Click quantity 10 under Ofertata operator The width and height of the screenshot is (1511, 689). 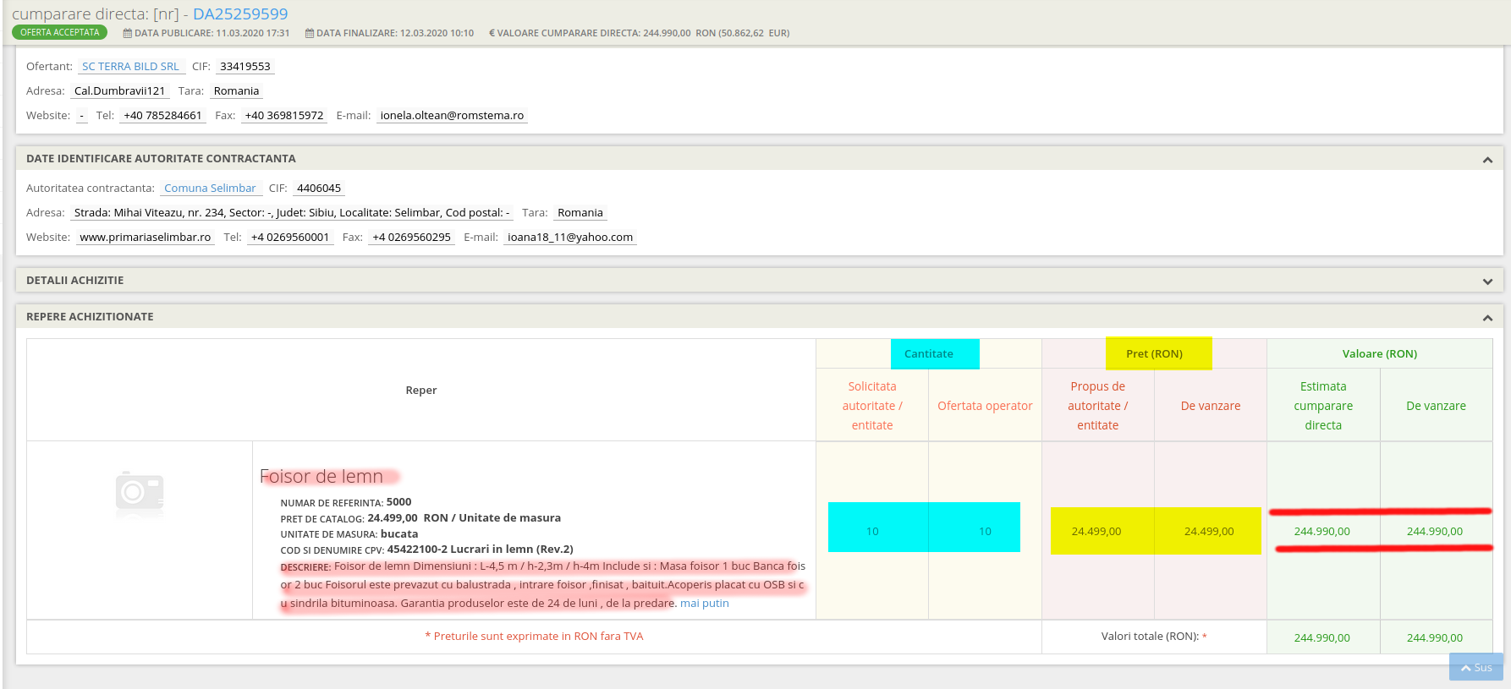[985, 531]
